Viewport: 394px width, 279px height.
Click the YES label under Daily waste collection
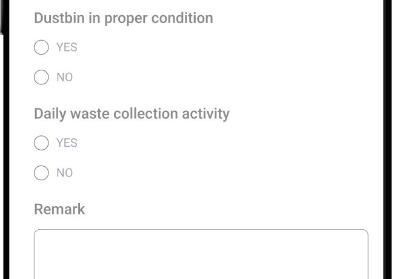click(x=67, y=143)
